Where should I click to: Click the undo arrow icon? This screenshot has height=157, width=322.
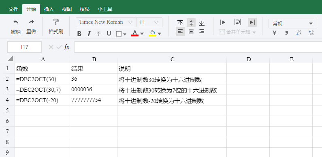[16, 22]
